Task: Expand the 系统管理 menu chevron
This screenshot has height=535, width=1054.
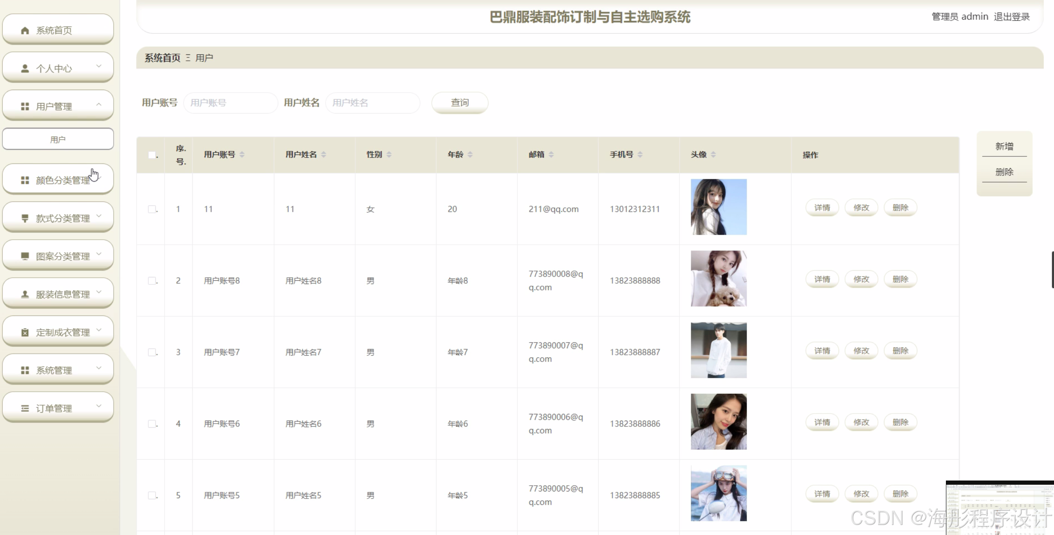Action: tap(99, 368)
